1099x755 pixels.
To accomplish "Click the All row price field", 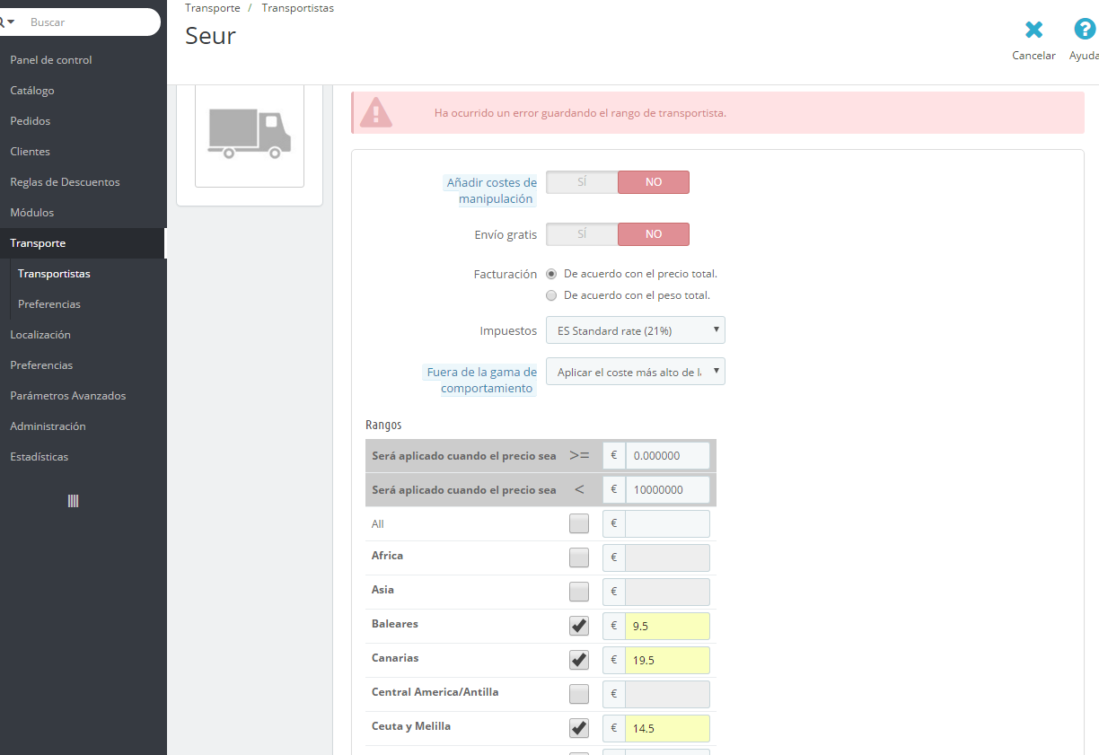I will pos(668,524).
